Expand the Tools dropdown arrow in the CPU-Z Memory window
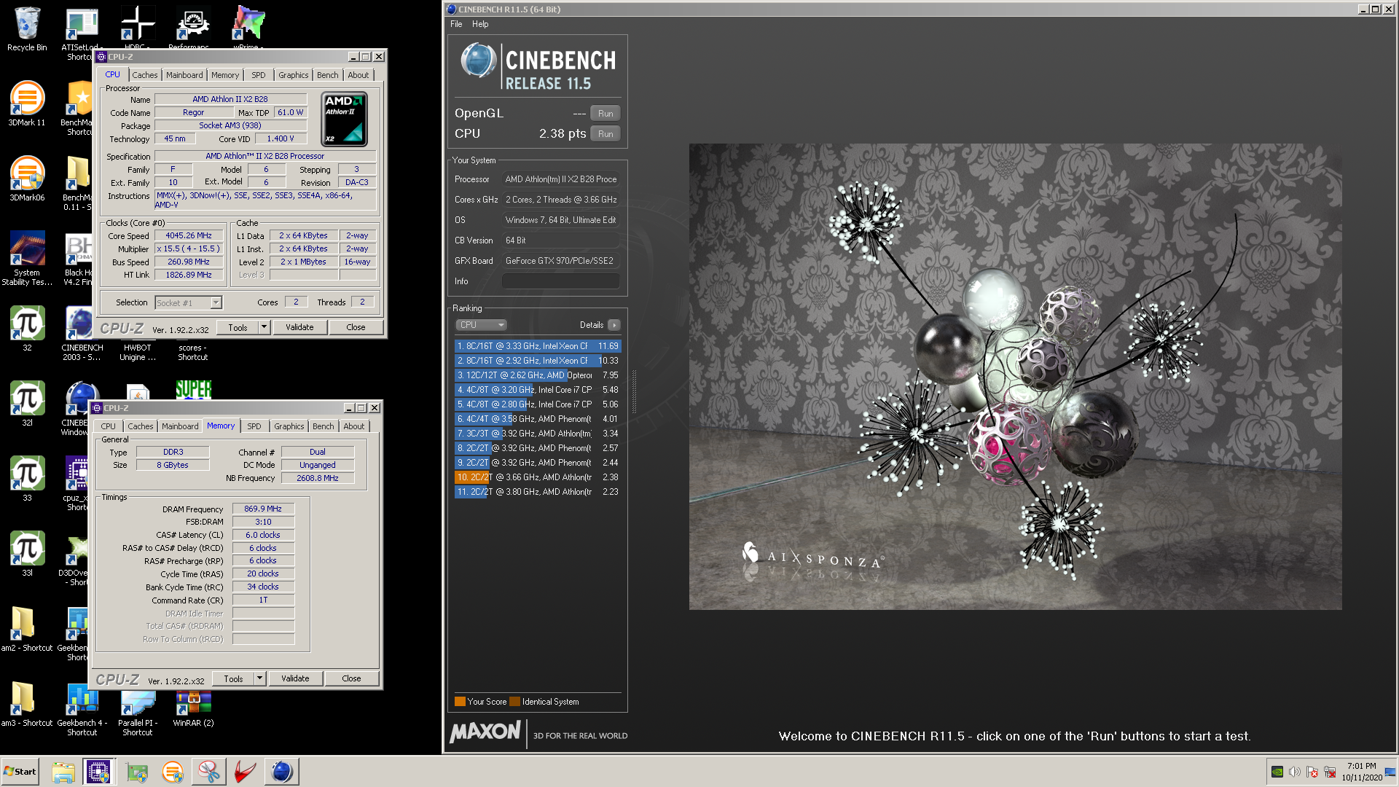The width and height of the screenshot is (1399, 787). tap(260, 678)
